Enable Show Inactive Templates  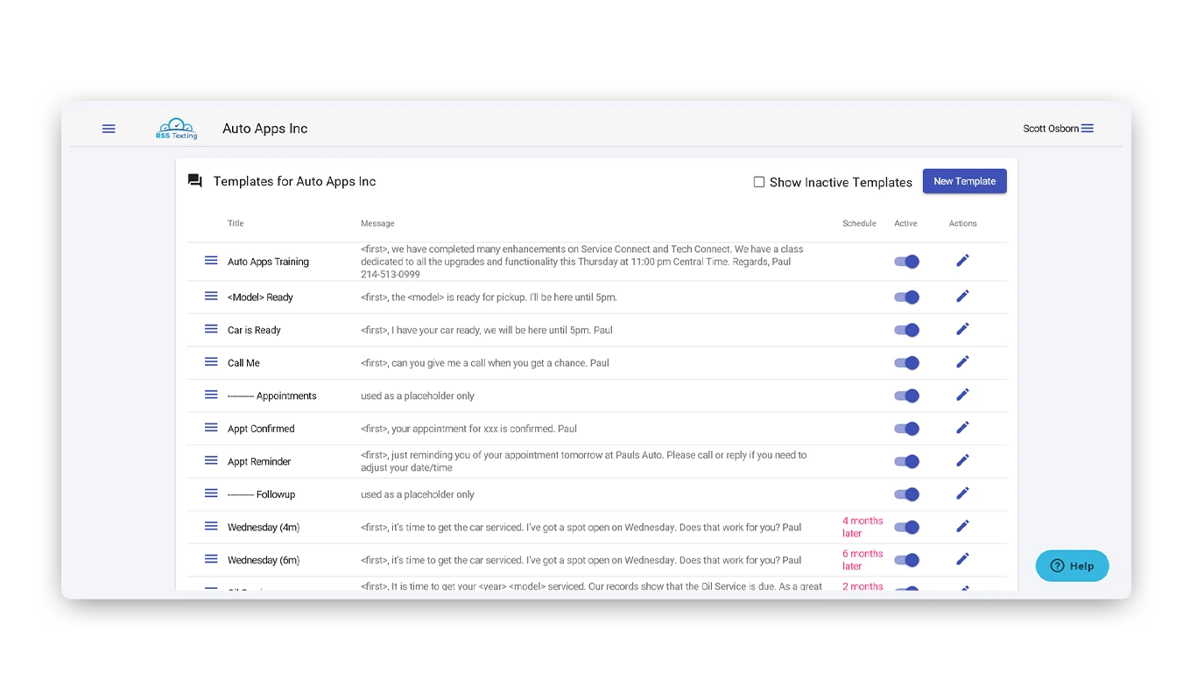click(x=758, y=182)
